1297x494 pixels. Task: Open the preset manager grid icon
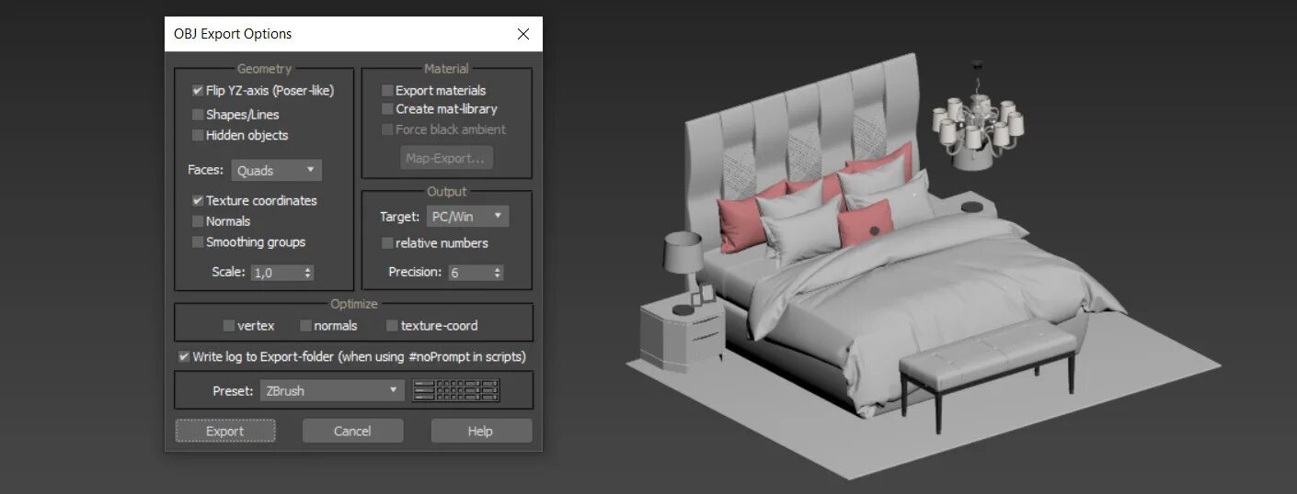point(456,390)
